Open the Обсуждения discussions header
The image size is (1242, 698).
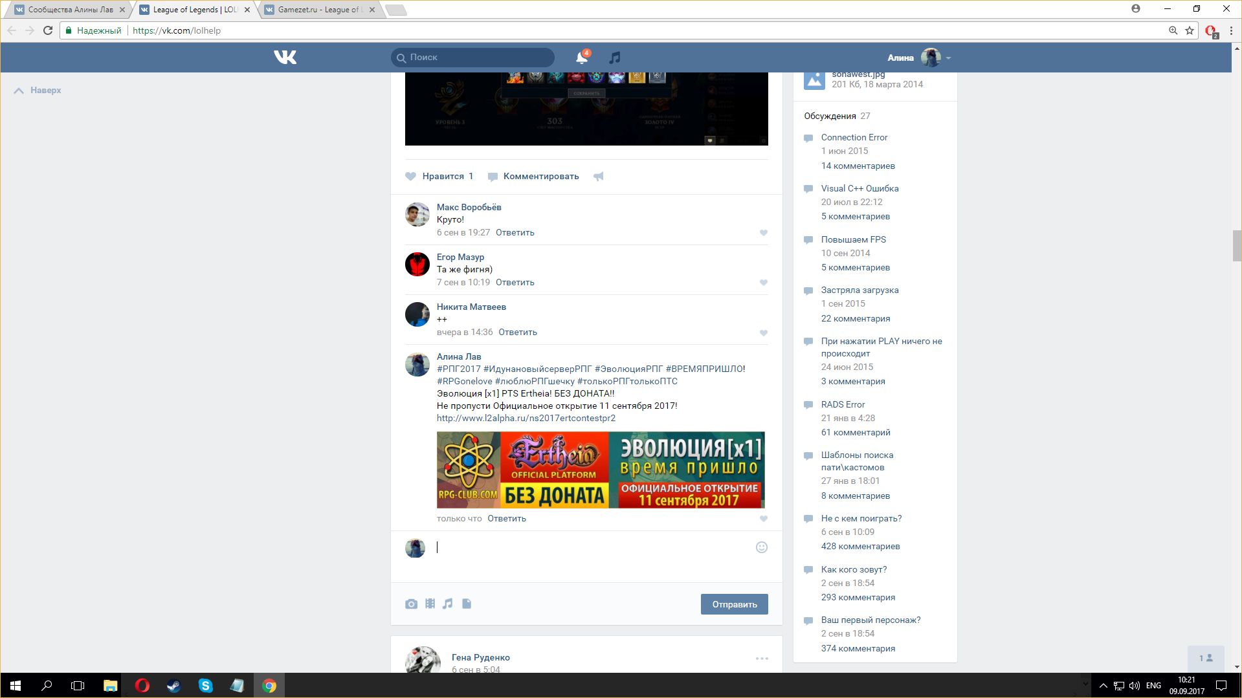[830, 116]
